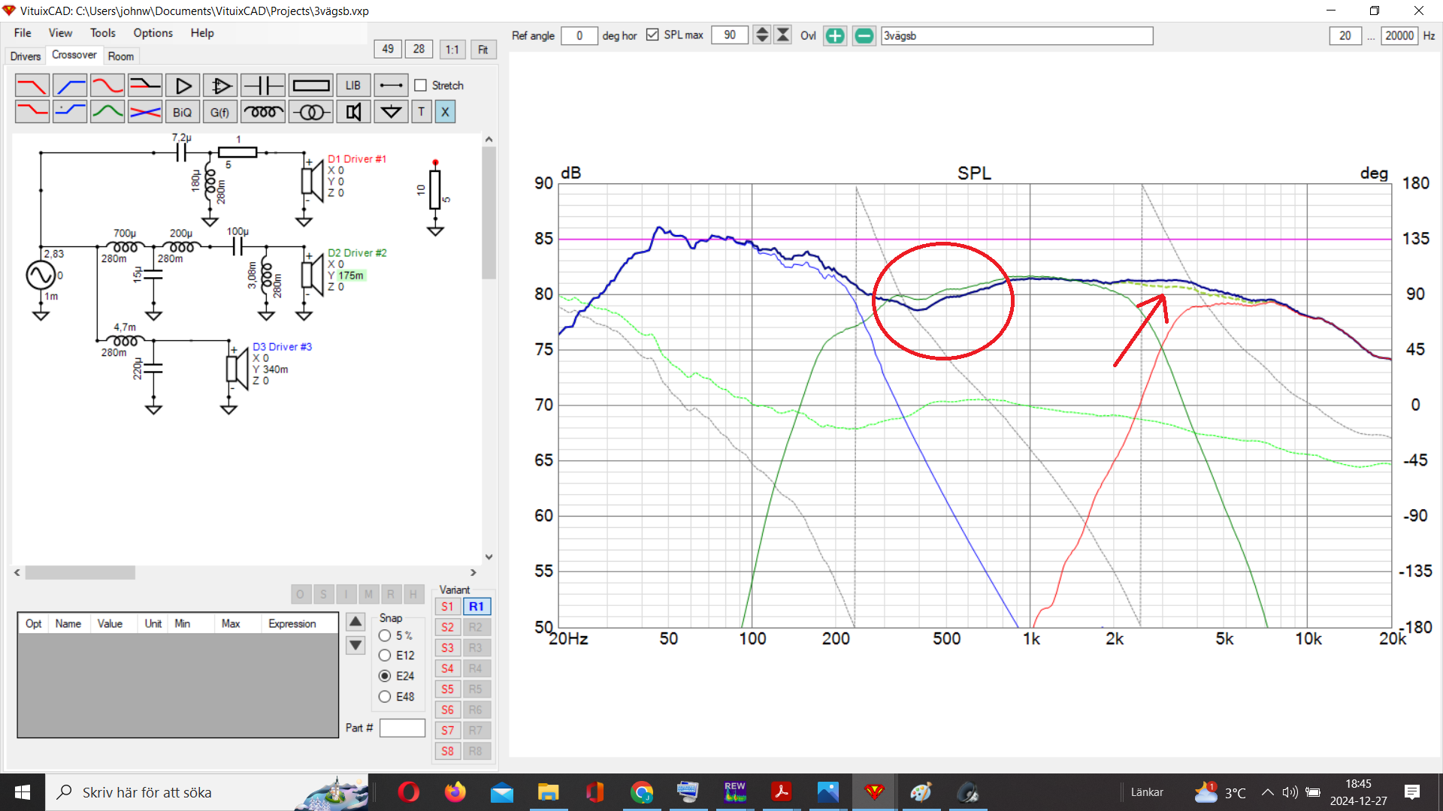Set schematic zoom to 1:1
Image resolution: width=1443 pixels, height=811 pixels.
click(452, 50)
